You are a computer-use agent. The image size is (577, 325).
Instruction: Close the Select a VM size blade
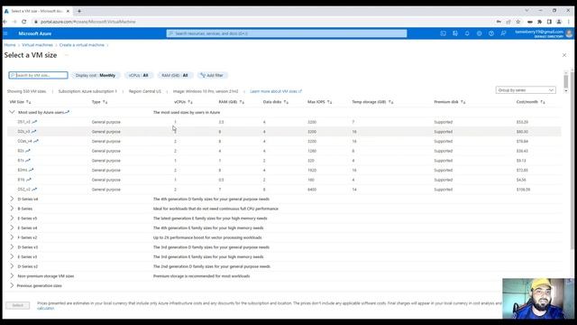click(564, 55)
